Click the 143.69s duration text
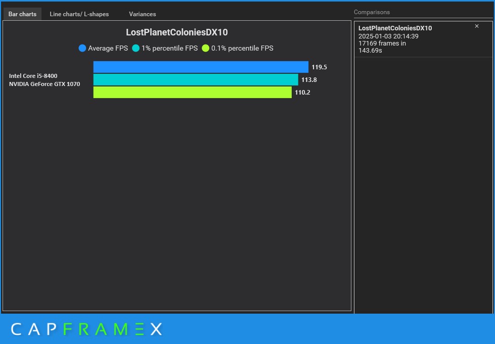The height and width of the screenshot is (344, 495). point(370,50)
